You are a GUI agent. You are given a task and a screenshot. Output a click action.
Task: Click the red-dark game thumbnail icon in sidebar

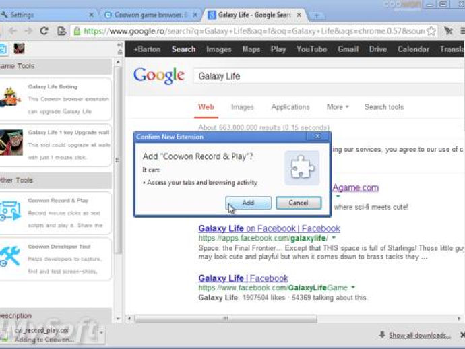point(20,49)
